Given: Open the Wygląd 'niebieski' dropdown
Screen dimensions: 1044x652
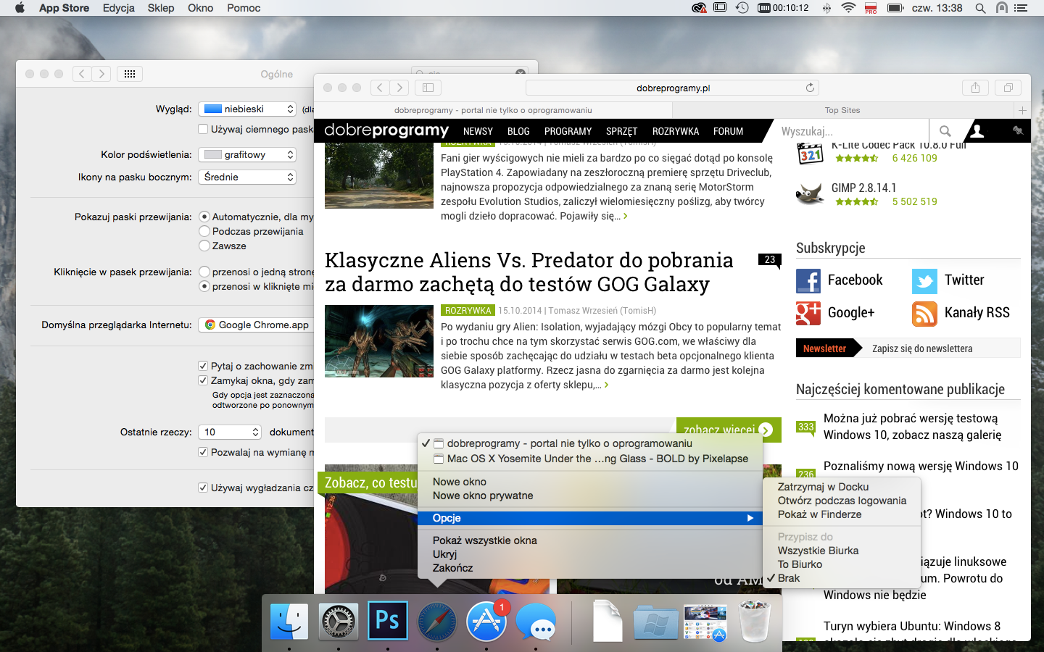Looking at the screenshot, I should tap(247, 109).
